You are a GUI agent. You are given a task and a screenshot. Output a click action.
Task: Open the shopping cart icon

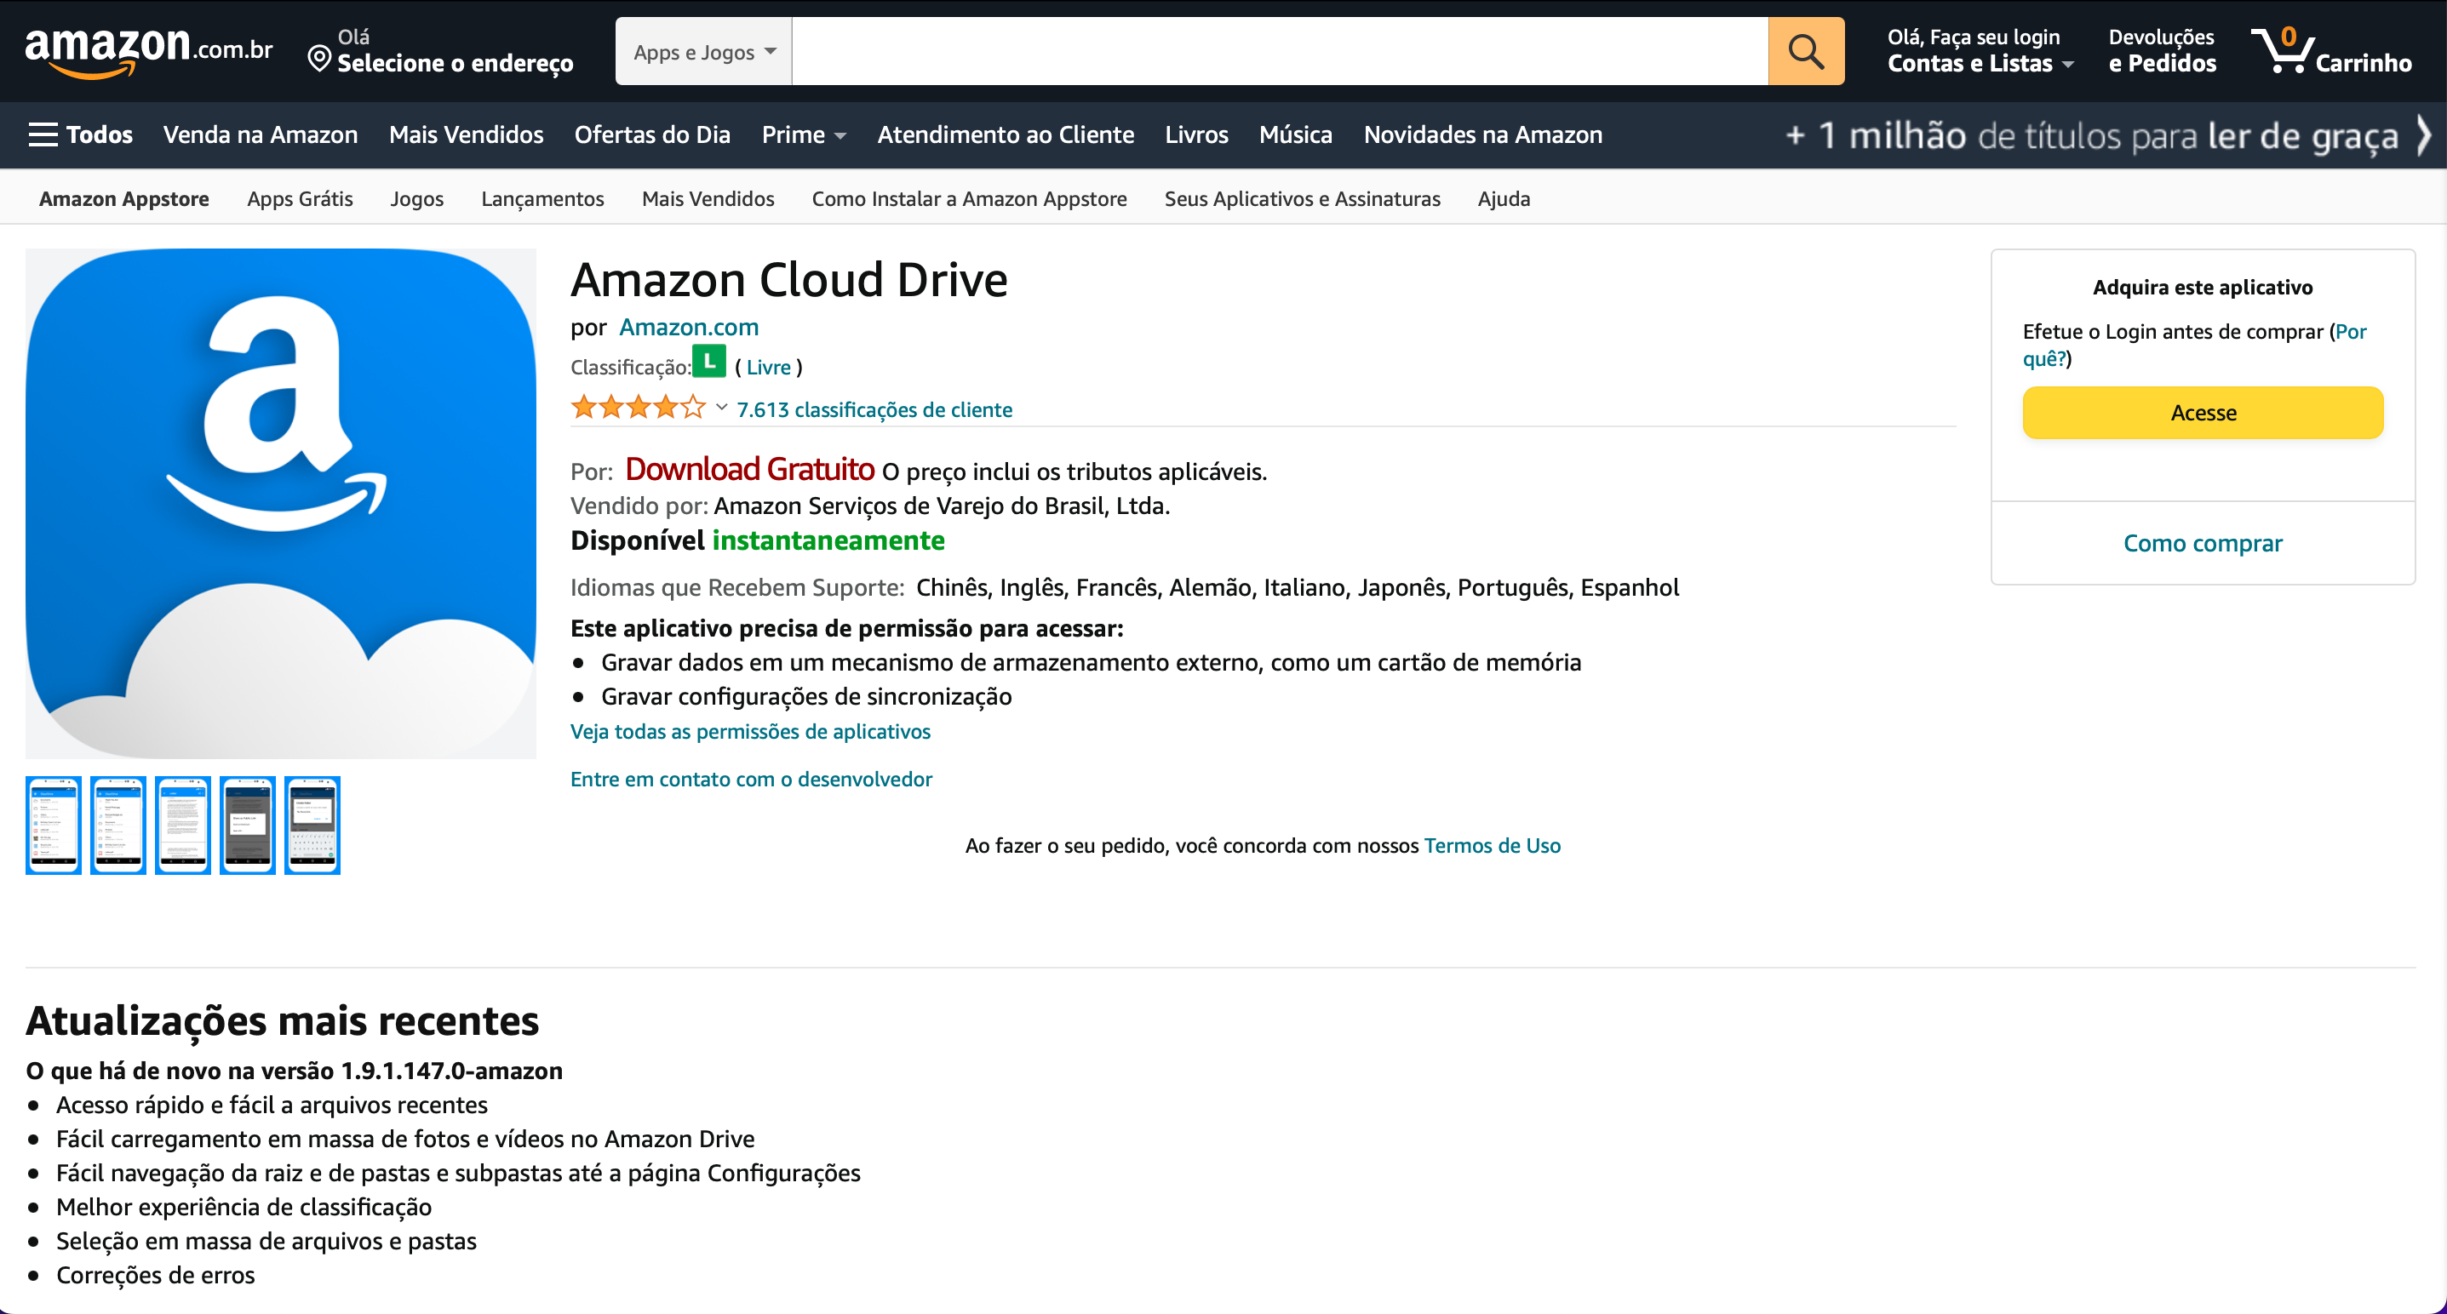(x=2330, y=51)
